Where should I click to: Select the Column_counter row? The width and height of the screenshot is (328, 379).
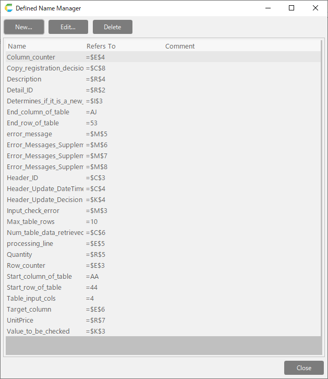point(31,57)
